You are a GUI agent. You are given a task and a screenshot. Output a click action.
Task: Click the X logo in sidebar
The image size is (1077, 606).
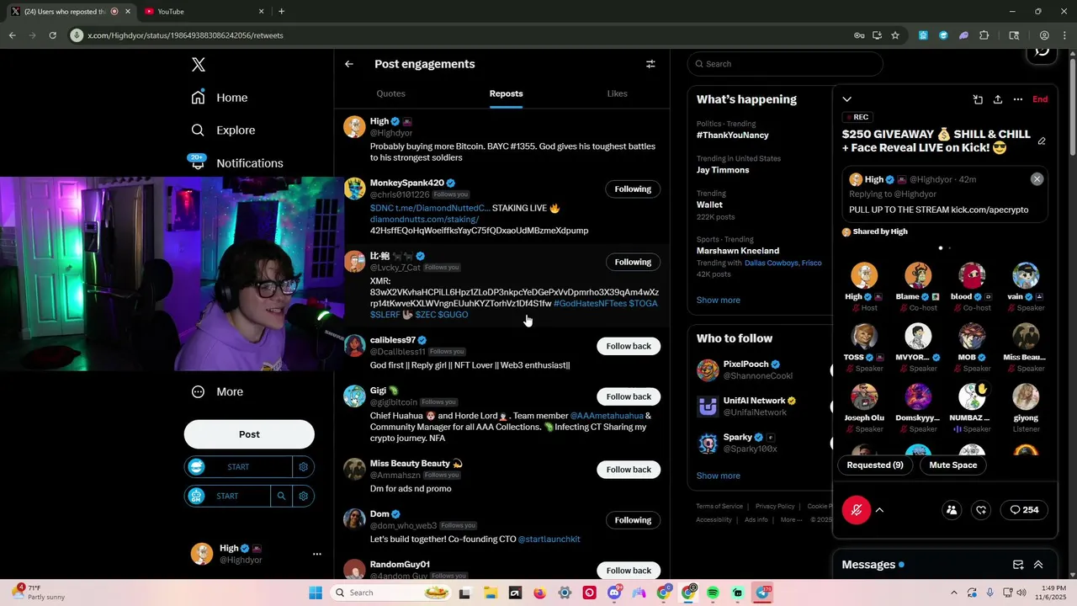(x=198, y=65)
